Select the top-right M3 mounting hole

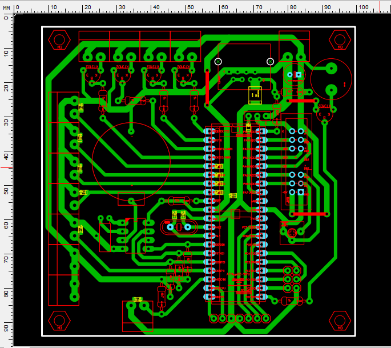coord(340,39)
